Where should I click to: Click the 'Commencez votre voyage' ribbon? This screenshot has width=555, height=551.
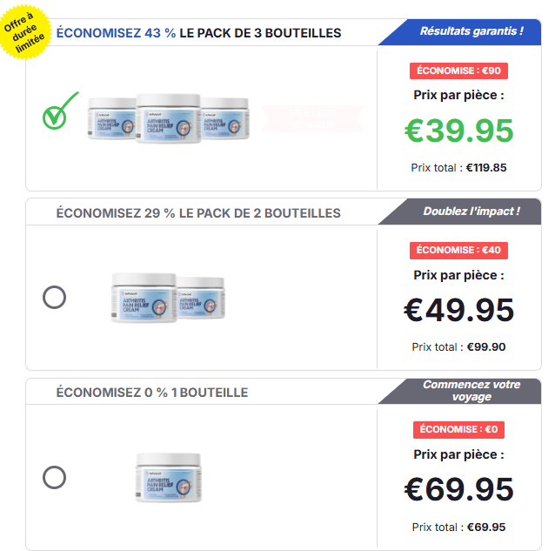click(x=470, y=391)
